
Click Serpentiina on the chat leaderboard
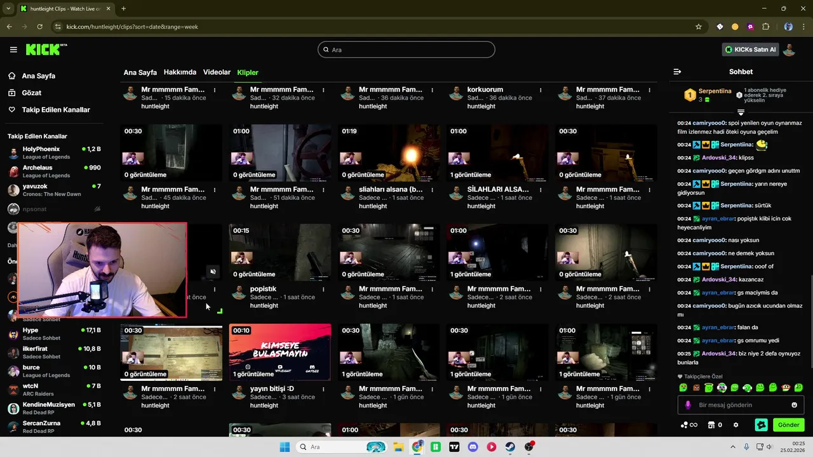715,91
